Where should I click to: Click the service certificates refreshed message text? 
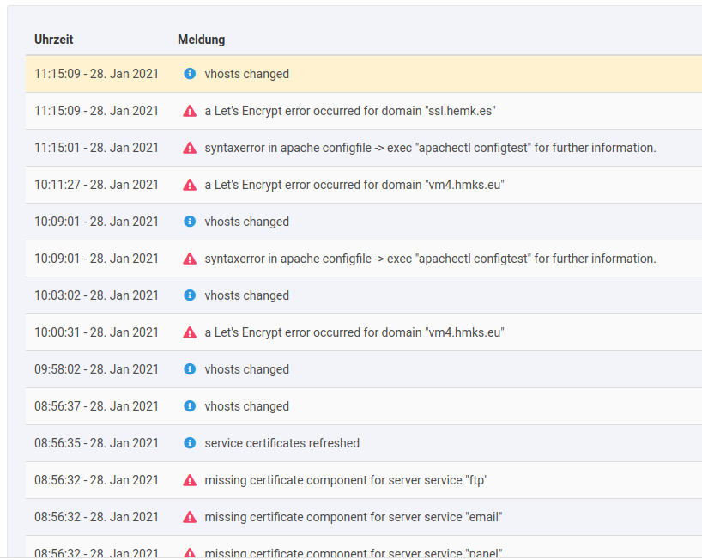281,443
